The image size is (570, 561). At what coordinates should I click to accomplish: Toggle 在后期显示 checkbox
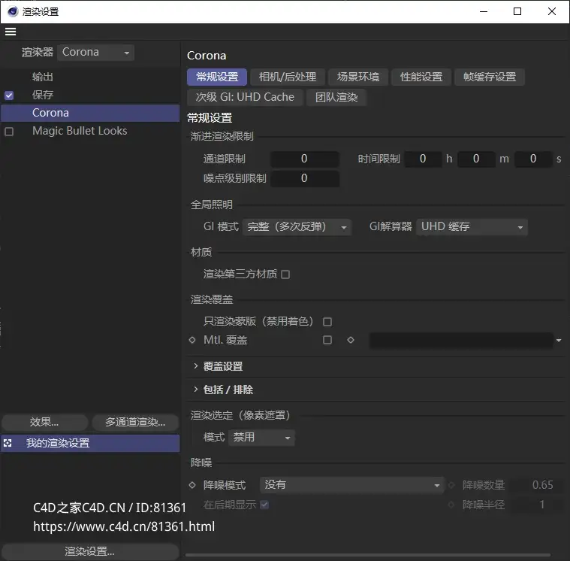point(264,505)
